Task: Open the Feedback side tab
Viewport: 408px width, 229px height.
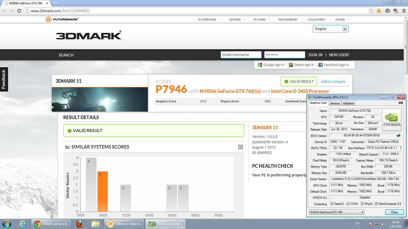Action: pyautogui.click(x=4, y=79)
